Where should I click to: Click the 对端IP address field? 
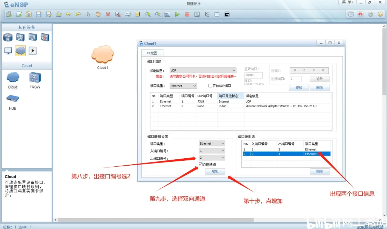[x=309, y=70]
